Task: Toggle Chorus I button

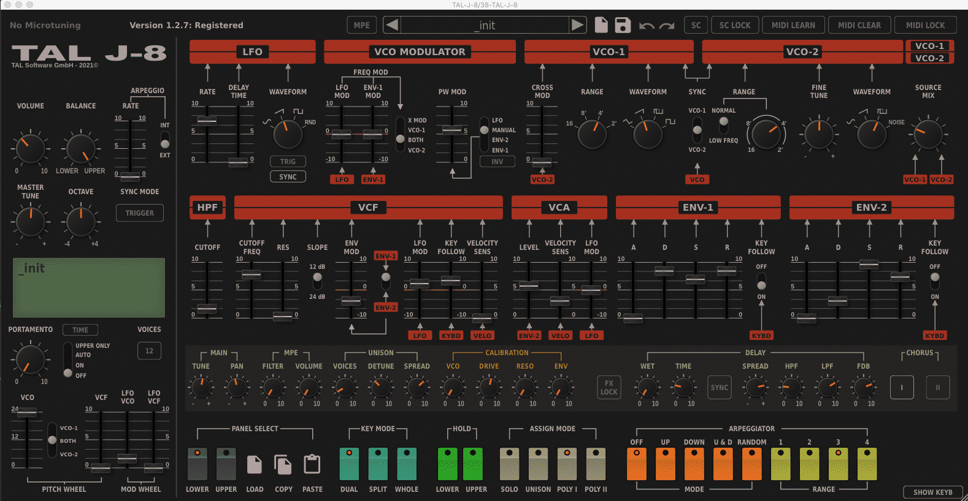Action: (x=902, y=387)
